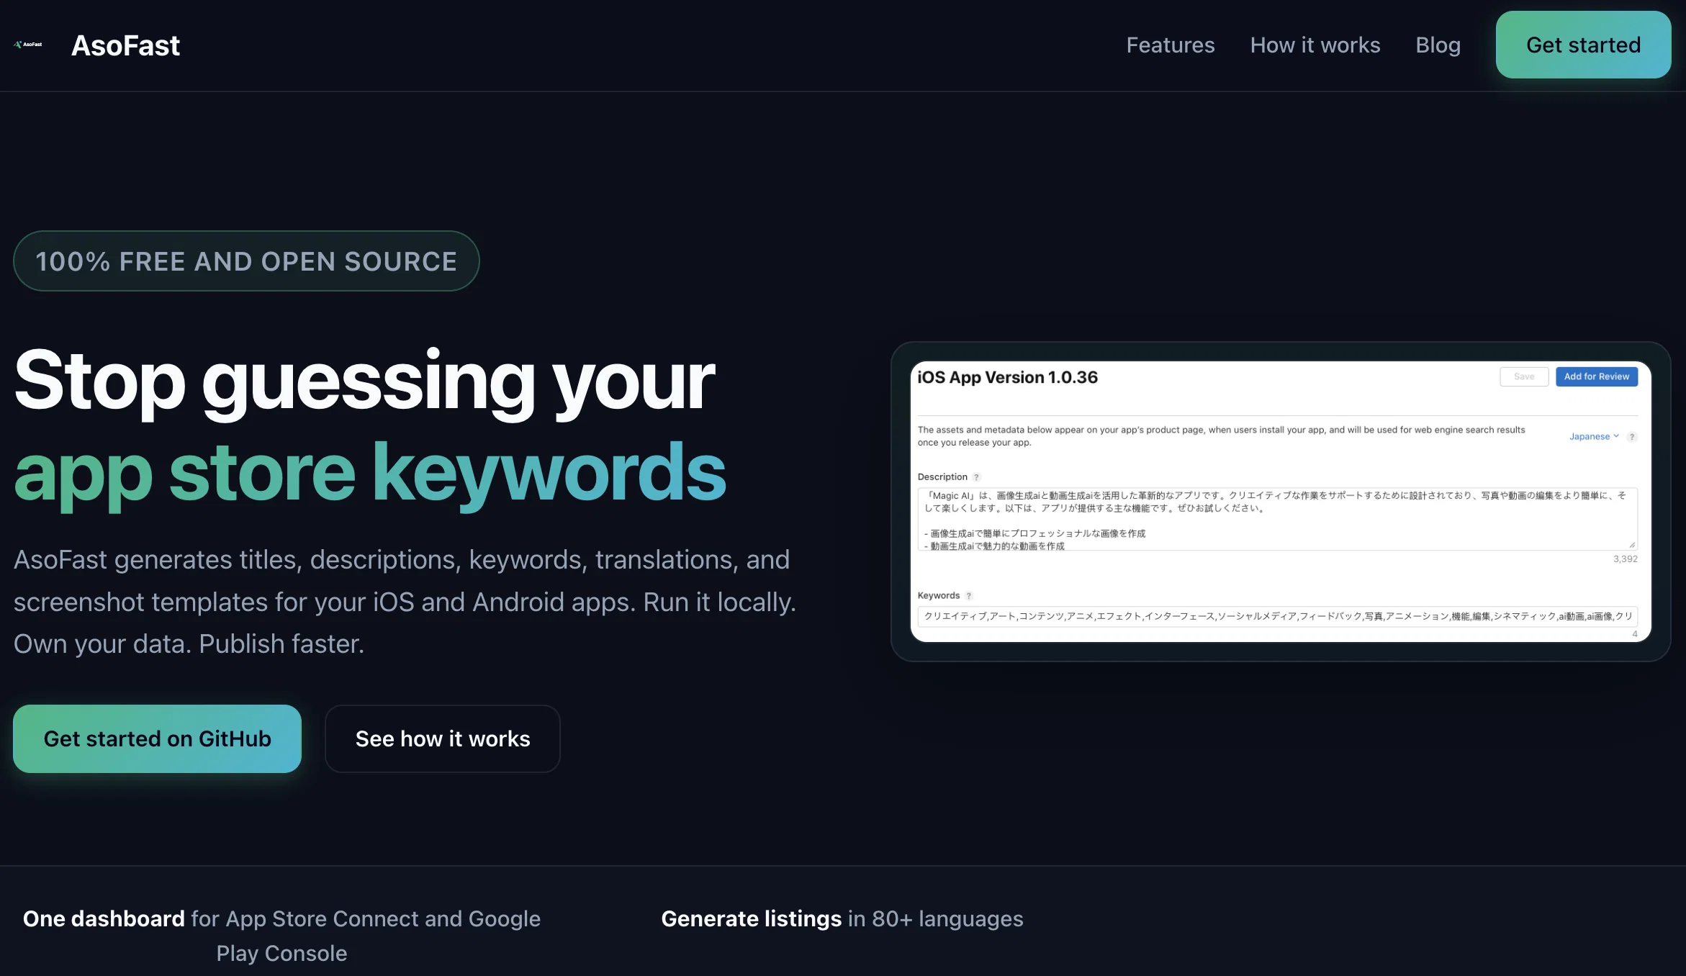The image size is (1686, 976).
Task: Select See how it works button
Action: (x=443, y=738)
